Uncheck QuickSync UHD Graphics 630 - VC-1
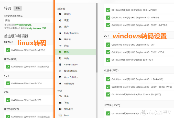174x118 pixels. [108, 45]
